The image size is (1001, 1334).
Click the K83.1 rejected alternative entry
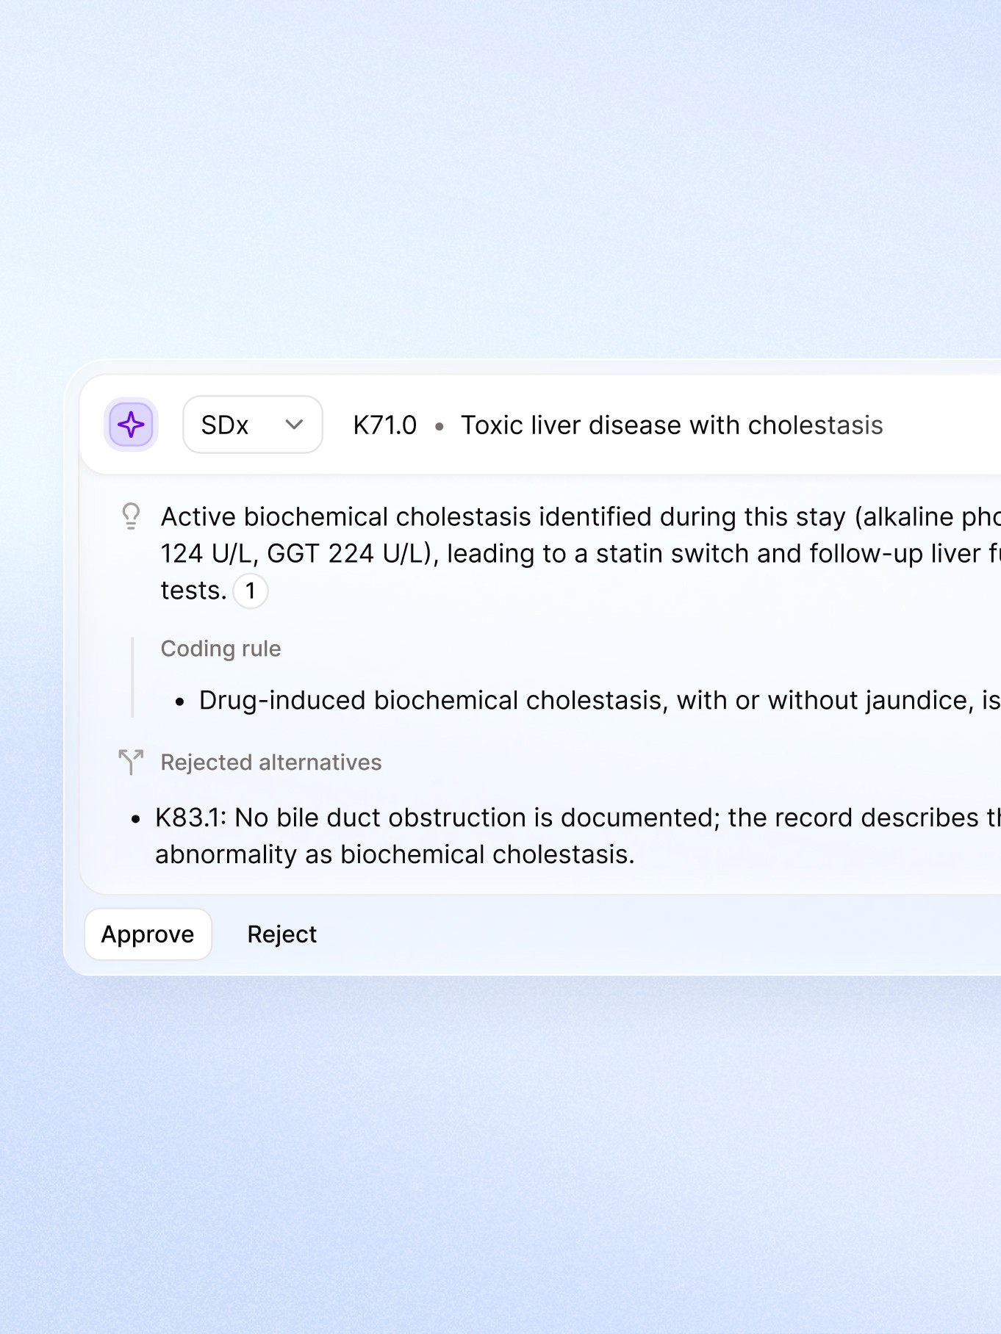578,836
